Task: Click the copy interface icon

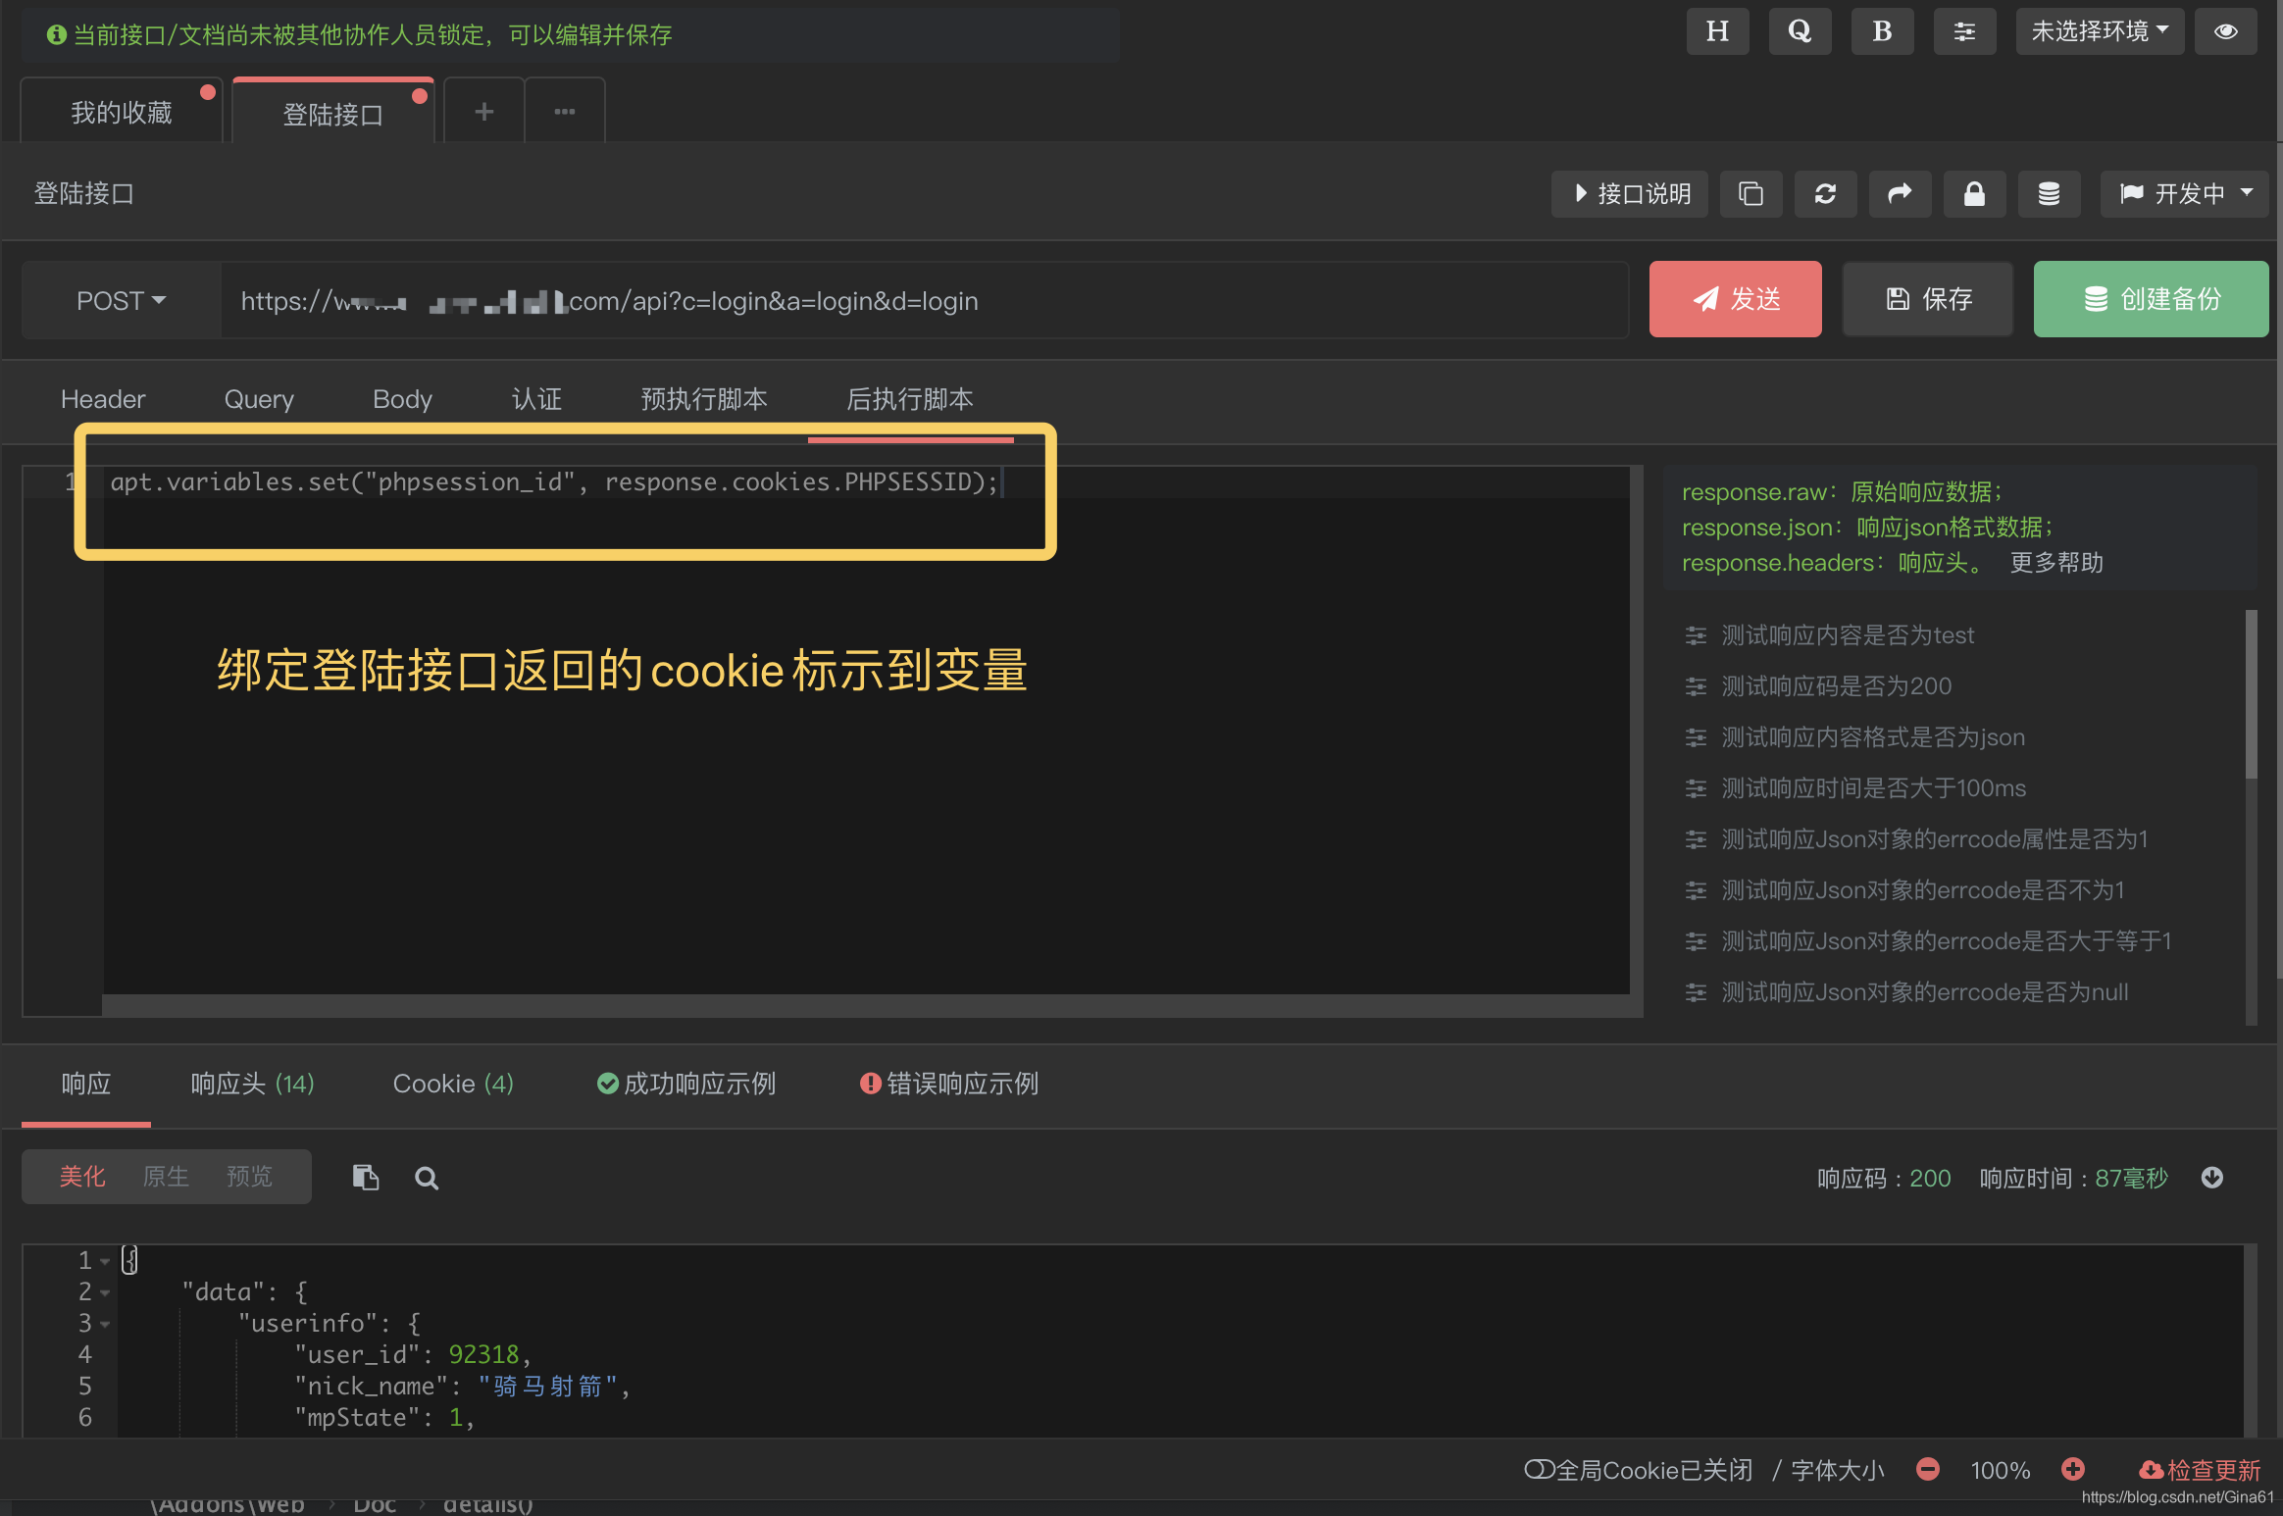Action: click(1750, 193)
